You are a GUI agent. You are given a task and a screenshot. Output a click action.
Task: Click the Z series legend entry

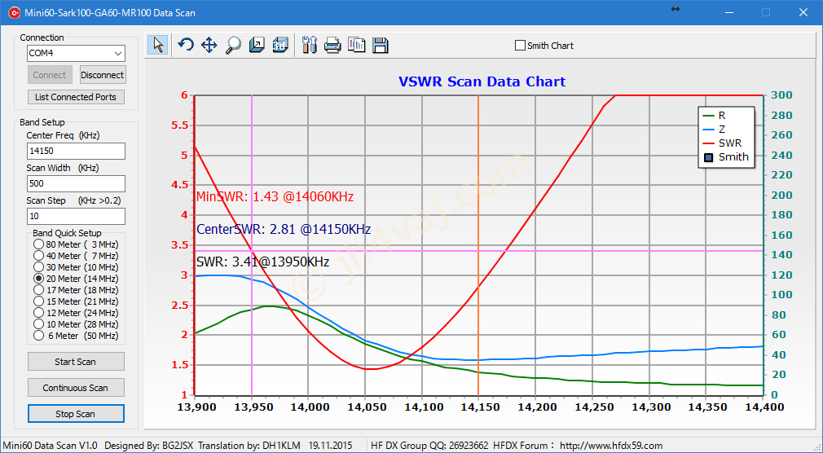715,129
